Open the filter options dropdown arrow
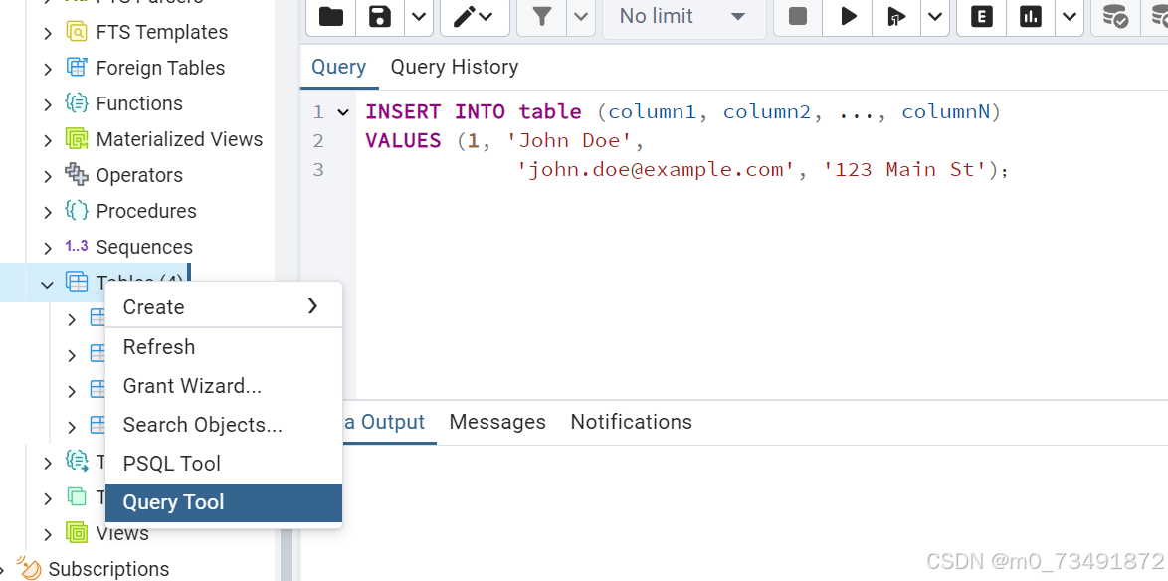The height and width of the screenshot is (581, 1168). tap(581, 16)
